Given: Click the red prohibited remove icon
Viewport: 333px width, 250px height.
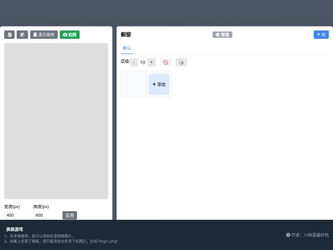Looking at the screenshot, I should coord(166,62).
